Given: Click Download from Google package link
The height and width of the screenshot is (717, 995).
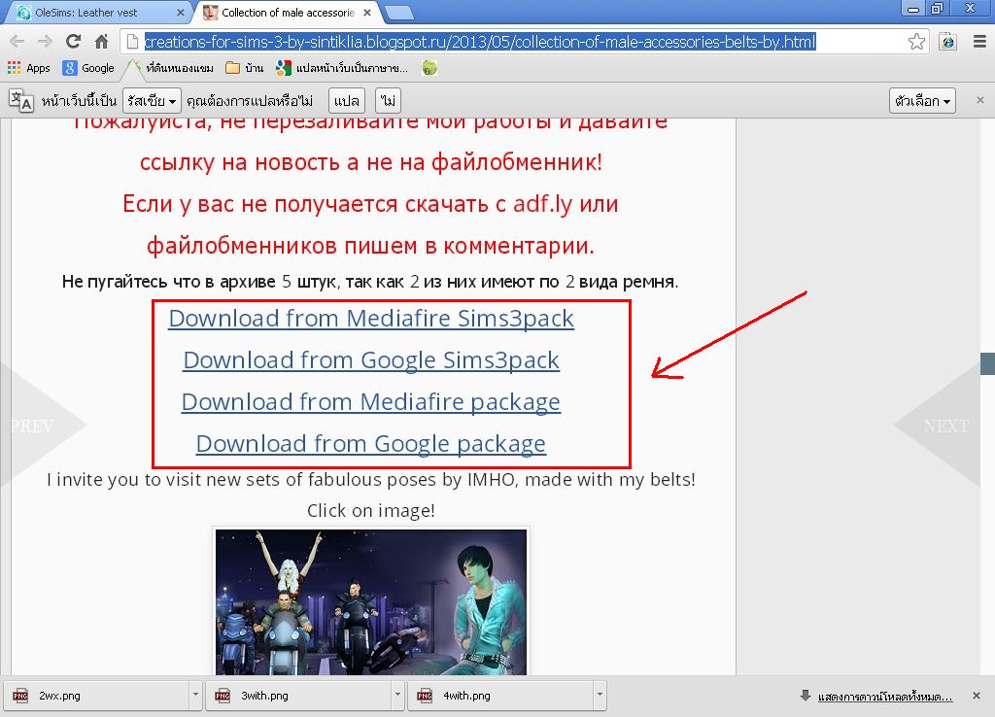Looking at the screenshot, I should click(371, 444).
